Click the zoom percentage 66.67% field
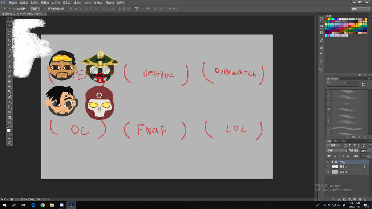This screenshot has height=209, width=372. point(4,200)
